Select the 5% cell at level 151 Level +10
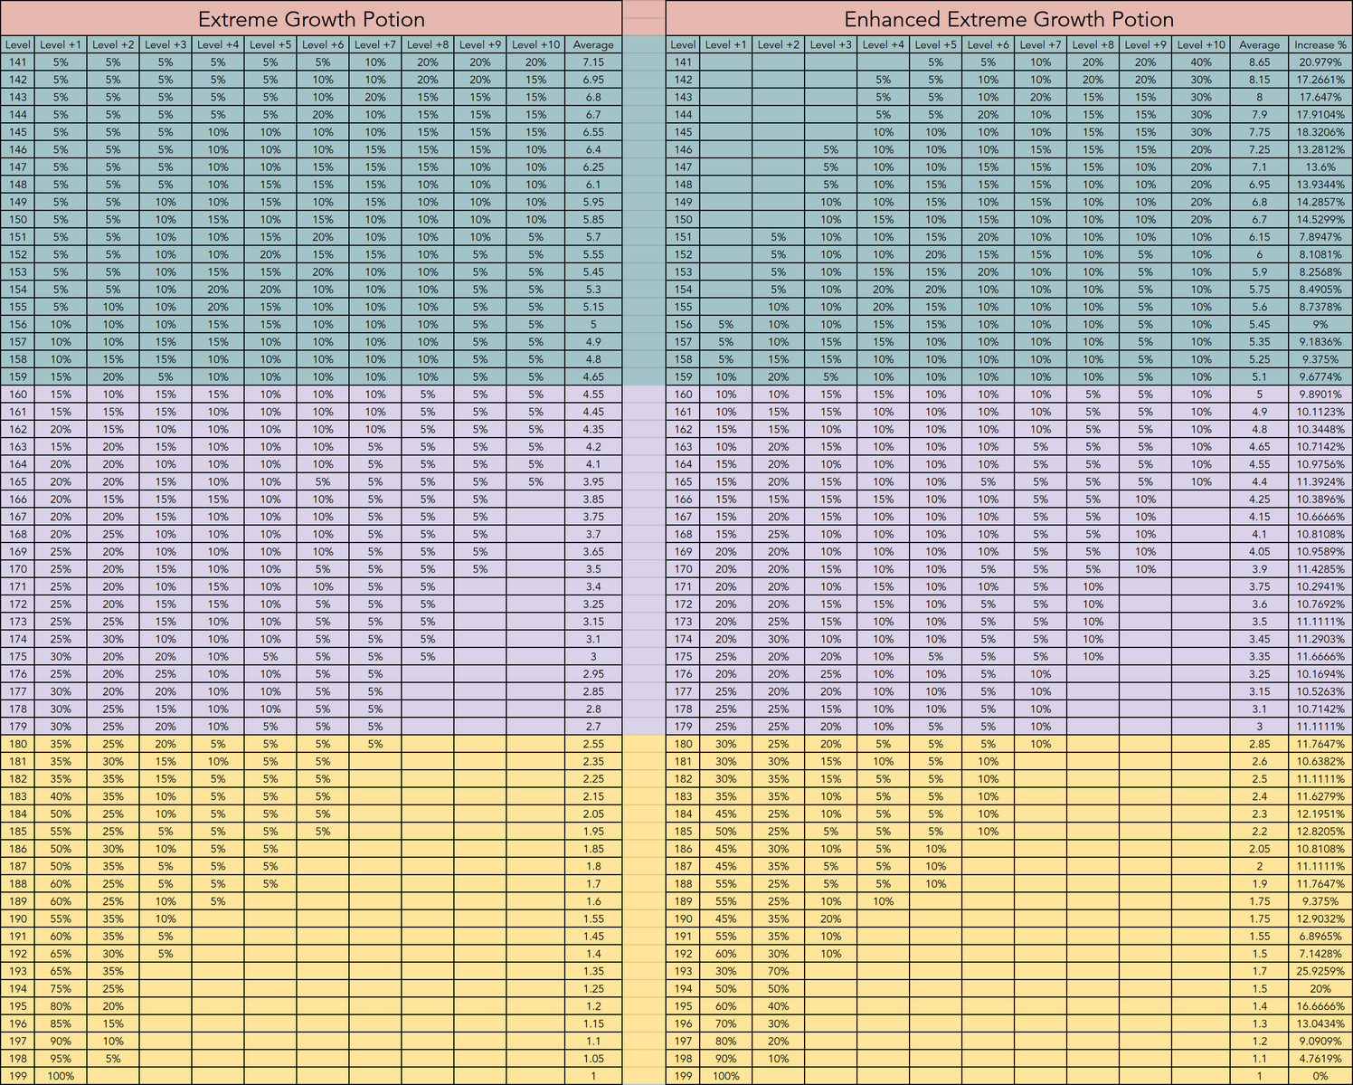 [x=537, y=236]
